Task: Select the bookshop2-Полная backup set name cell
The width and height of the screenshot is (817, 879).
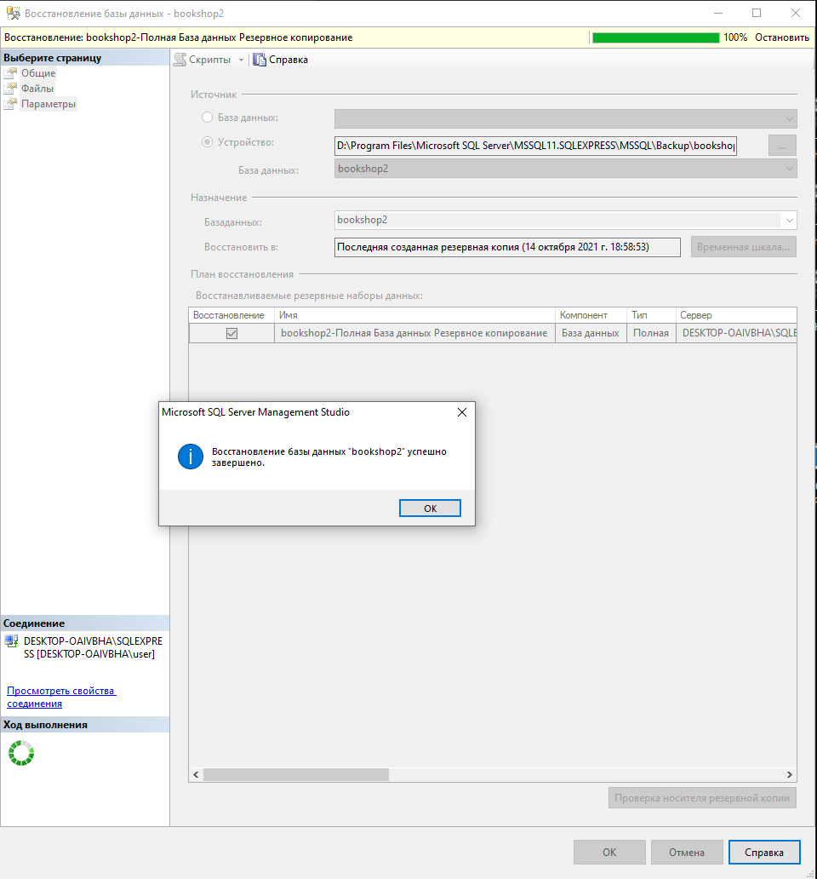Action: [414, 333]
